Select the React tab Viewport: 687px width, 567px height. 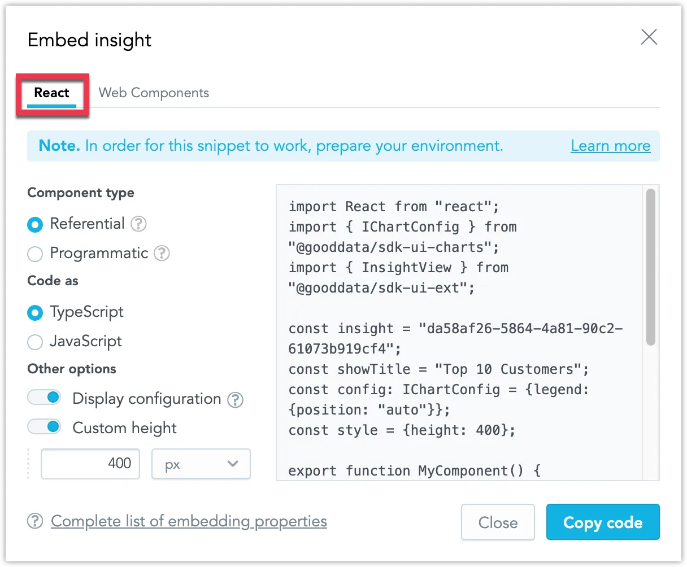click(51, 93)
